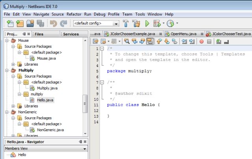Jump to Next Bookmark icon
252x159 pixels.
(167, 41)
